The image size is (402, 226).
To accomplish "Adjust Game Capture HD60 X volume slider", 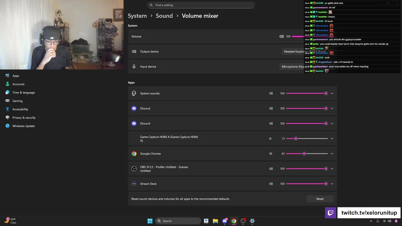I will click(x=307, y=138).
